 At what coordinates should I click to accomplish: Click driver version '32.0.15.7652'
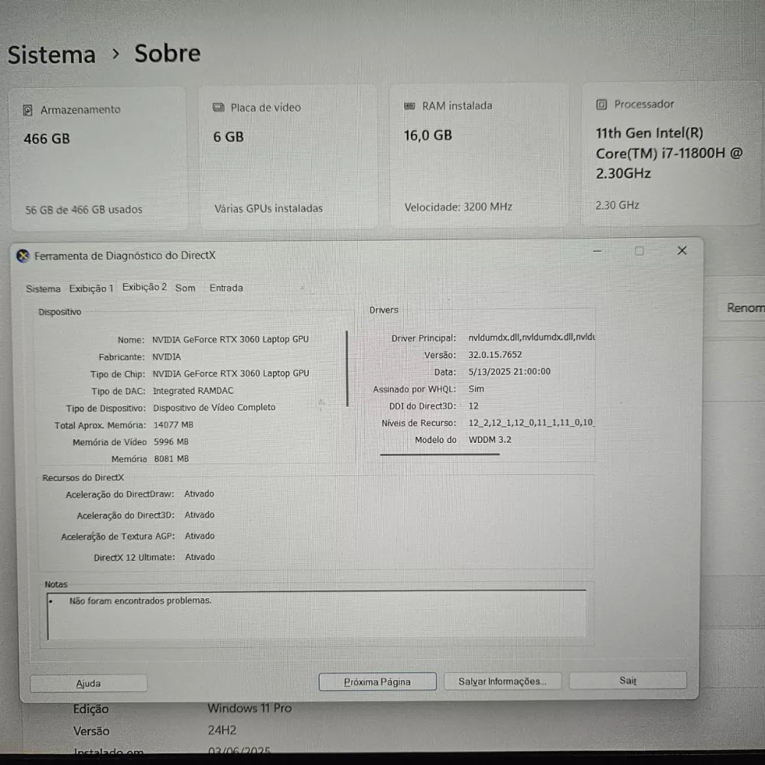point(495,355)
